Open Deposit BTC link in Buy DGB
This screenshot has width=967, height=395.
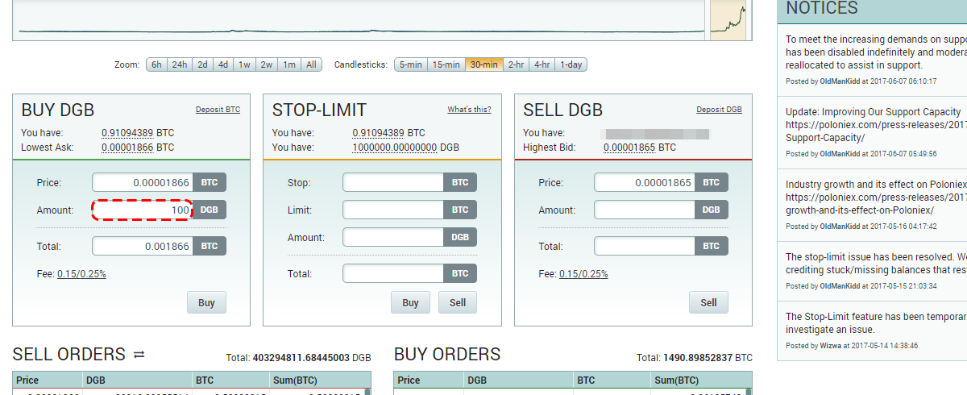[x=218, y=110]
